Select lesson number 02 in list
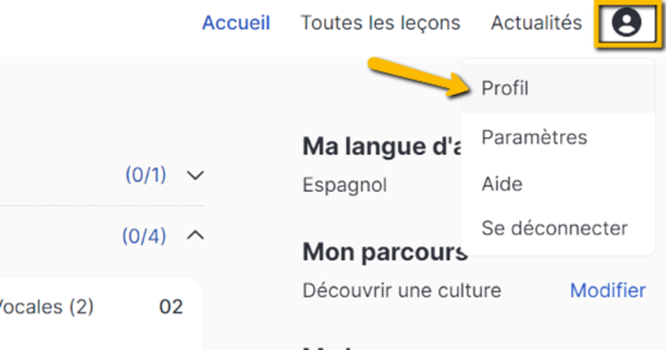This screenshot has height=350, width=666. pyautogui.click(x=171, y=307)
